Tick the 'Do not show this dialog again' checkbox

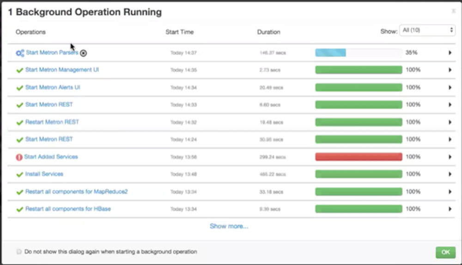coord(19,252)
